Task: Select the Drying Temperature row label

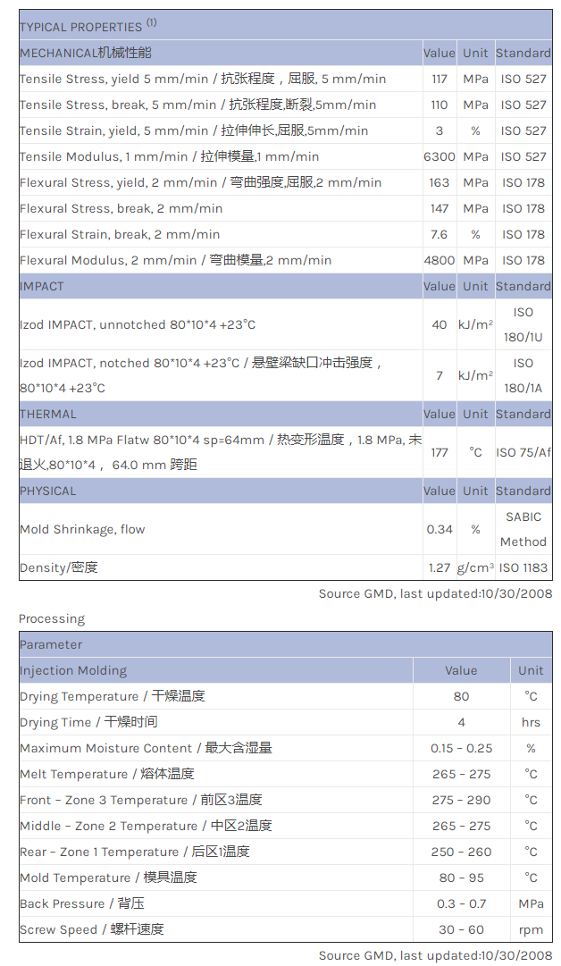Action: click(x=113, y=696)
